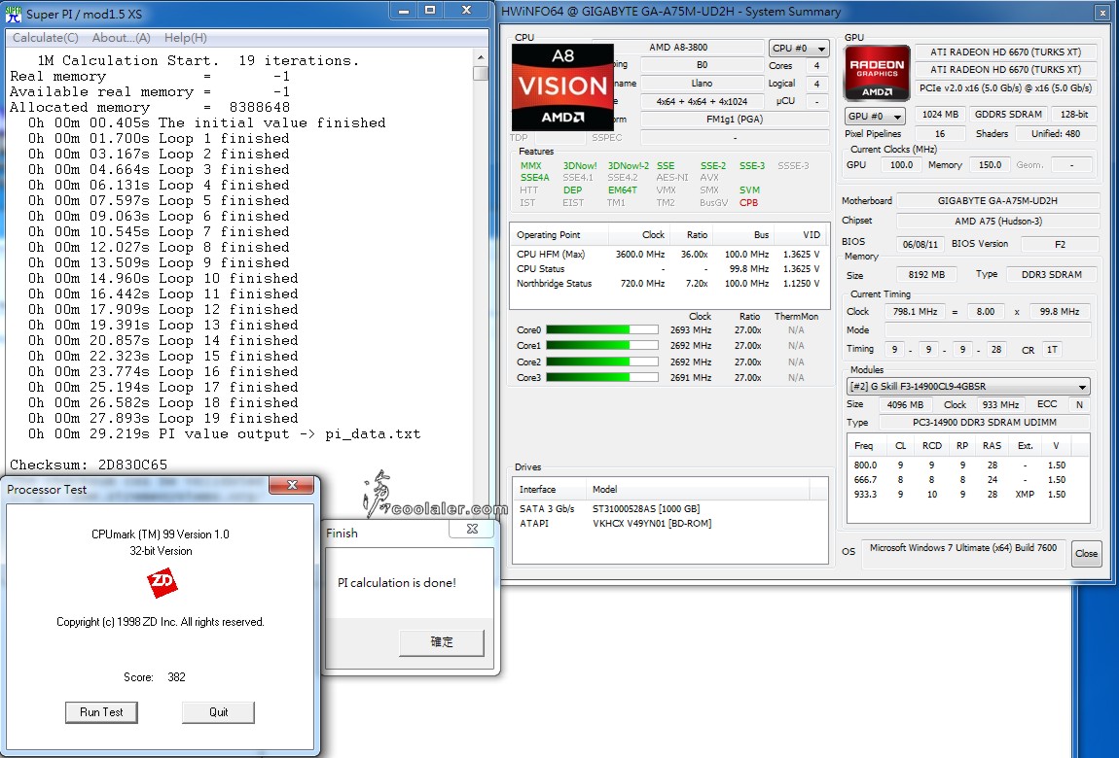Click the 933.3 XMP timing row
Screen dimensions: 1119x758
[x=968, y=495]
